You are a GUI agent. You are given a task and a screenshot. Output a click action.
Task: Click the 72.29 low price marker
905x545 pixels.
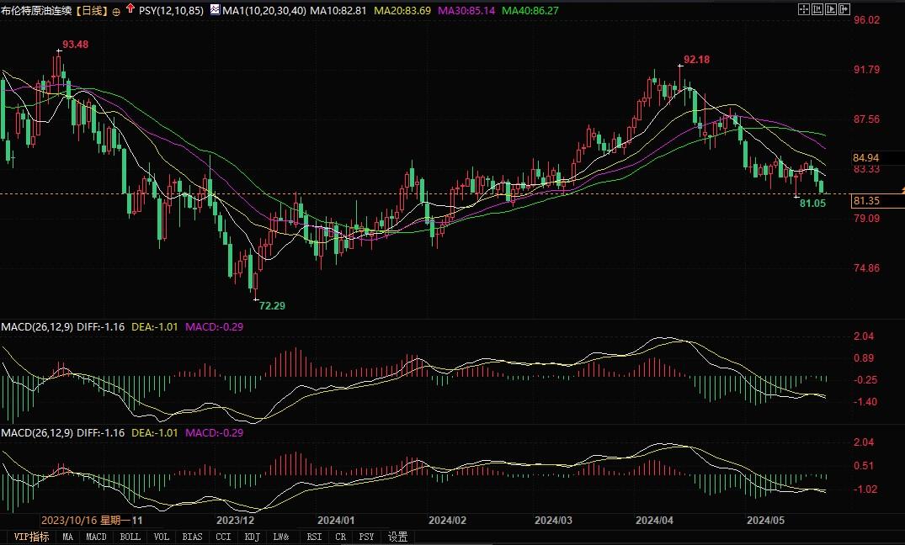(272, 305)
